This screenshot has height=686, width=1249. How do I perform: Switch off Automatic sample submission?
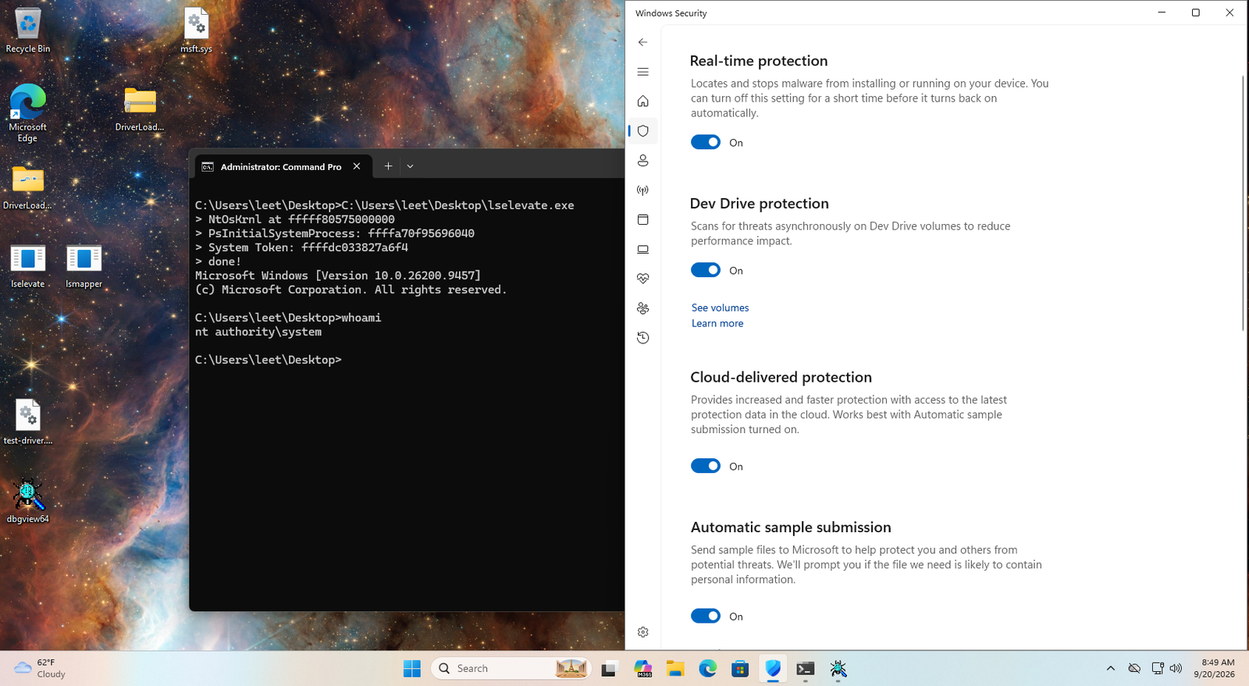click(706, 616)
